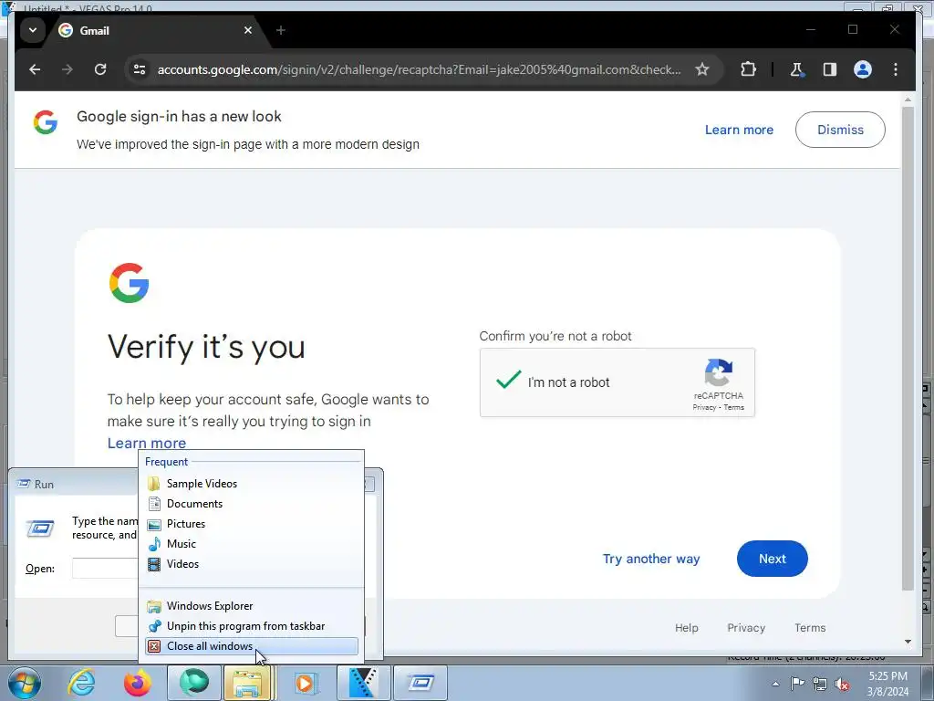
Task: Open reCAPTCHA Privacy link
Action: 704,408
